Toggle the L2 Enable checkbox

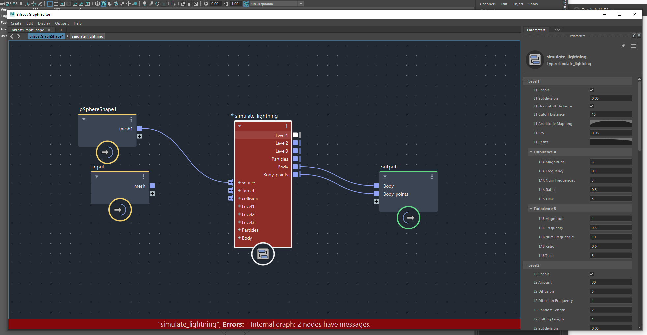click(592, 274)
